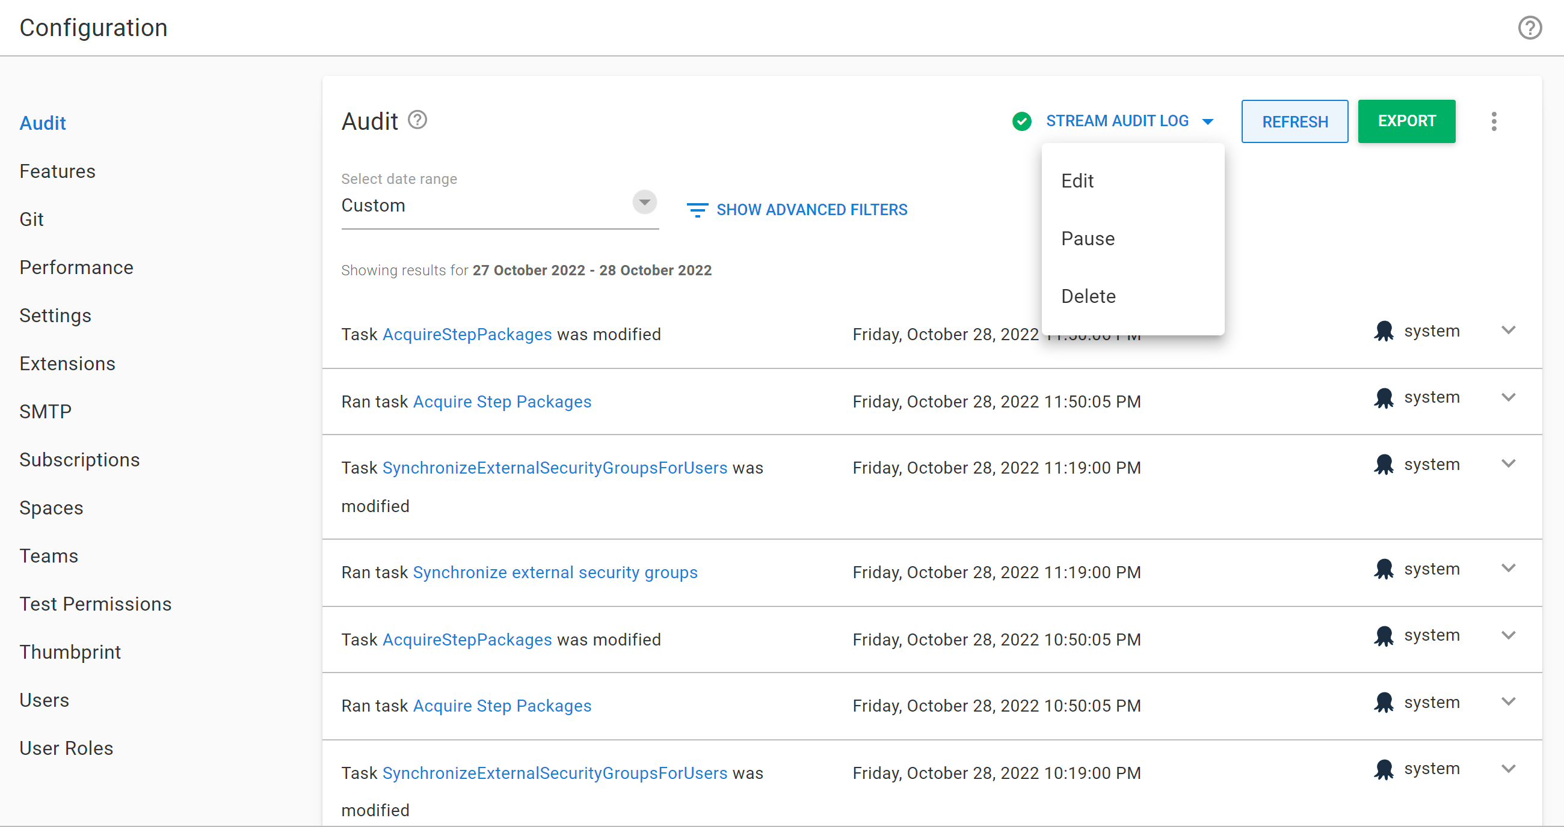Image resolution: width=1564 pixels, height=827 pixels.
Task: Select Delete from the open context menu
Action: click(1089, 296)
